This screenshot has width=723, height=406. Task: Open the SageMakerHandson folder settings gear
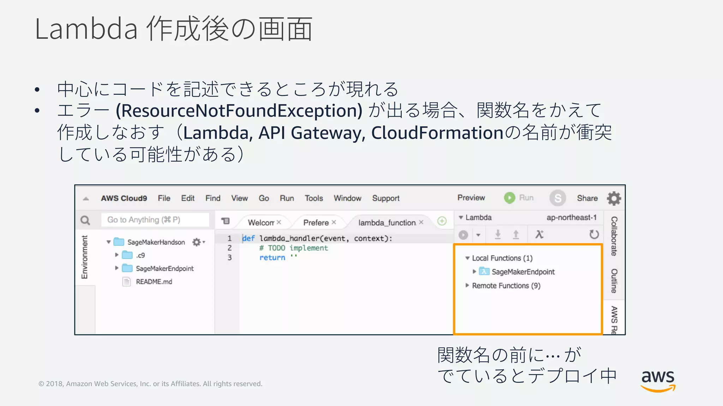click(198, 242)
